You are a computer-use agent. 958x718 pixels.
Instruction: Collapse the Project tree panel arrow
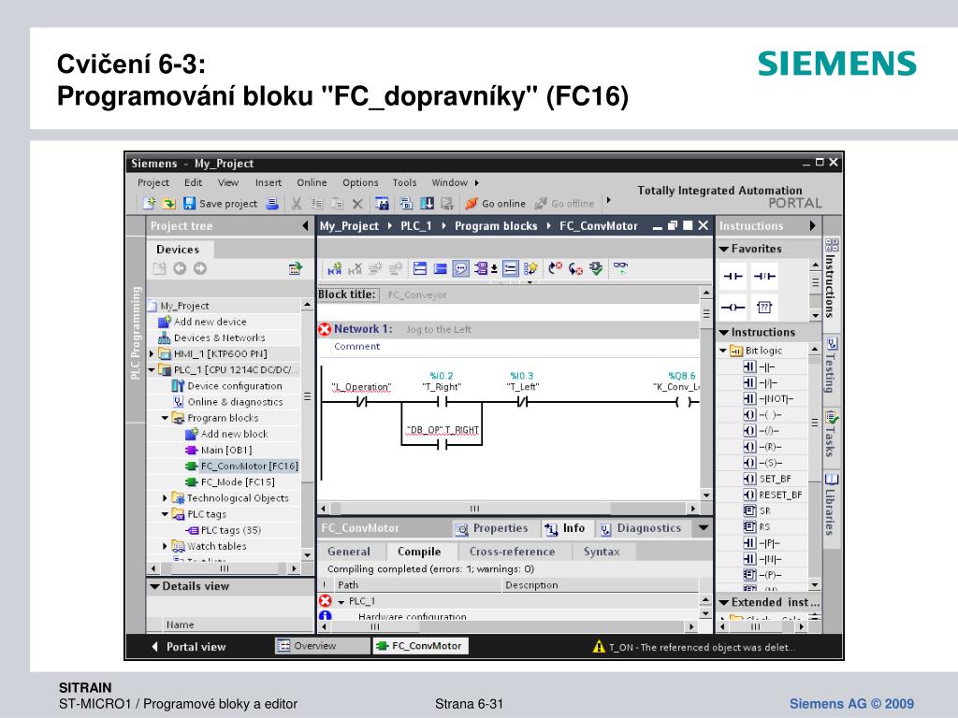tap(306, 226)
